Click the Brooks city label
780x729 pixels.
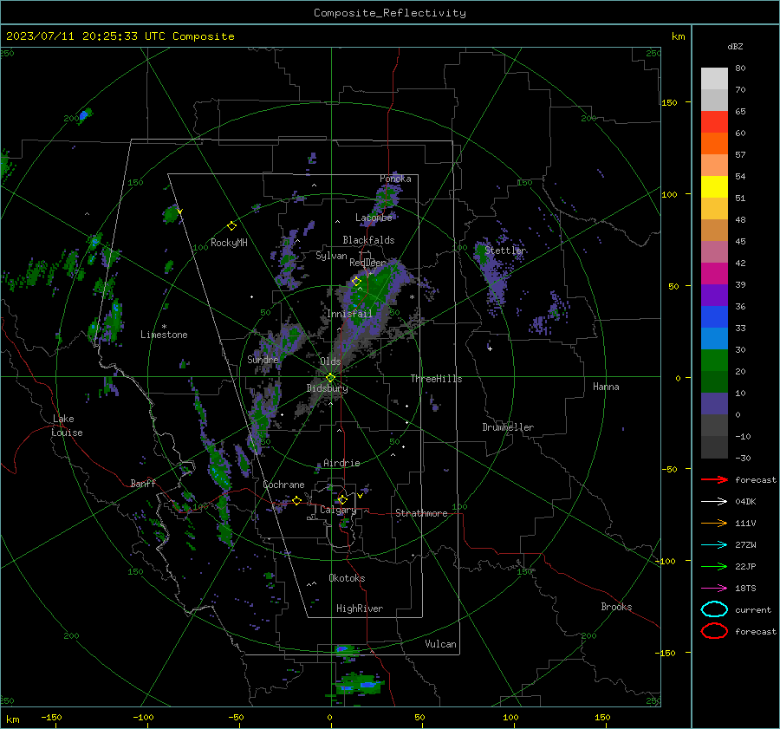(616, 607)
